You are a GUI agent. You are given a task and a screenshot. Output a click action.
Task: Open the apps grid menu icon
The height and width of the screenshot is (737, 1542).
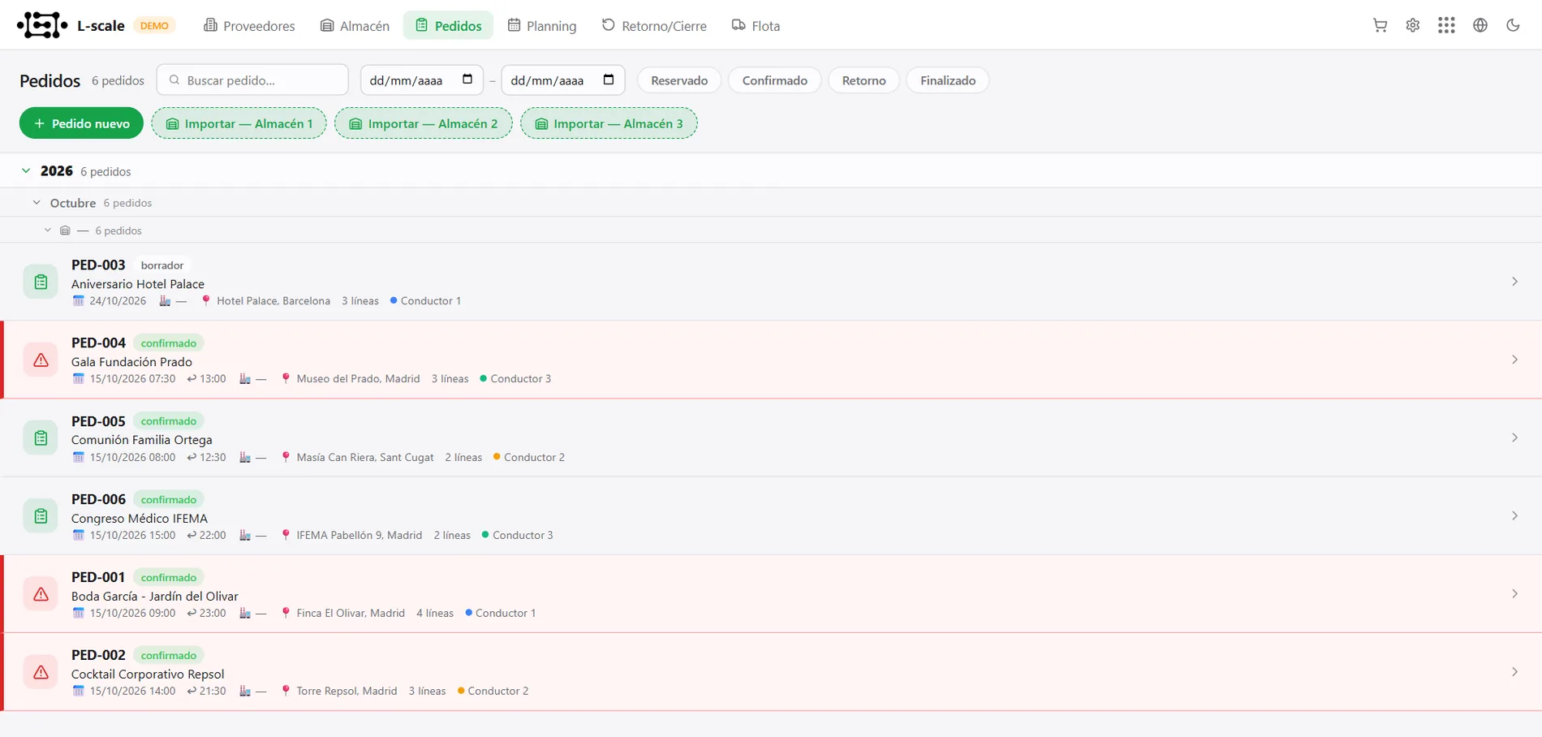pos(1446,25)
